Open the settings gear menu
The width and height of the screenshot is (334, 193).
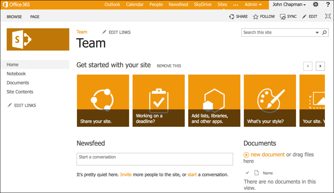coord(316,5)
